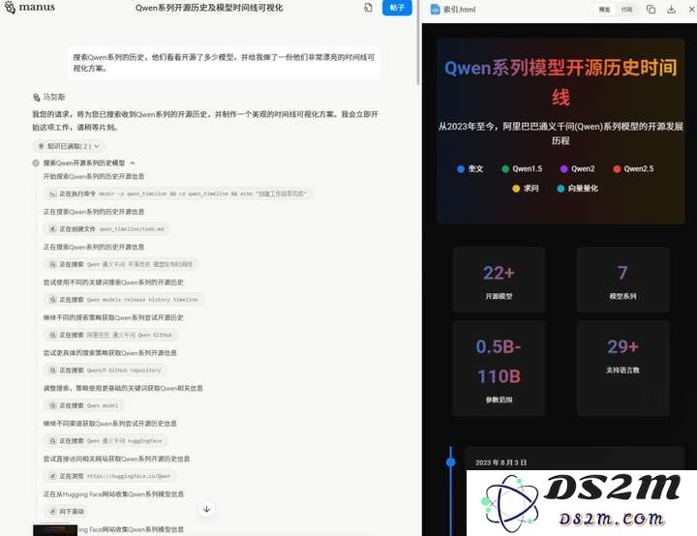Click the blue 全文 legend dot
Viewport: 697px width, 536px height.
point(461,169)
